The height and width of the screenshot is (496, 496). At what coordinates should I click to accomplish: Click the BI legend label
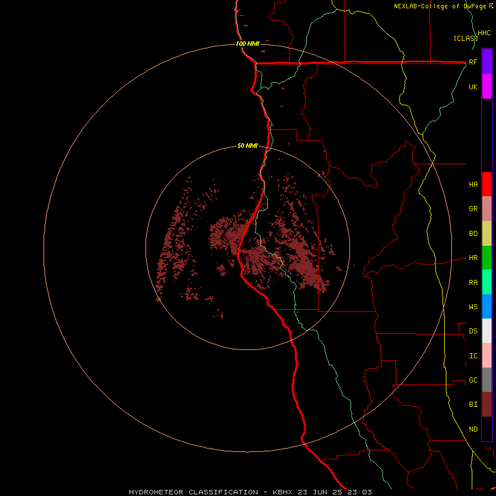coord(473,405)
